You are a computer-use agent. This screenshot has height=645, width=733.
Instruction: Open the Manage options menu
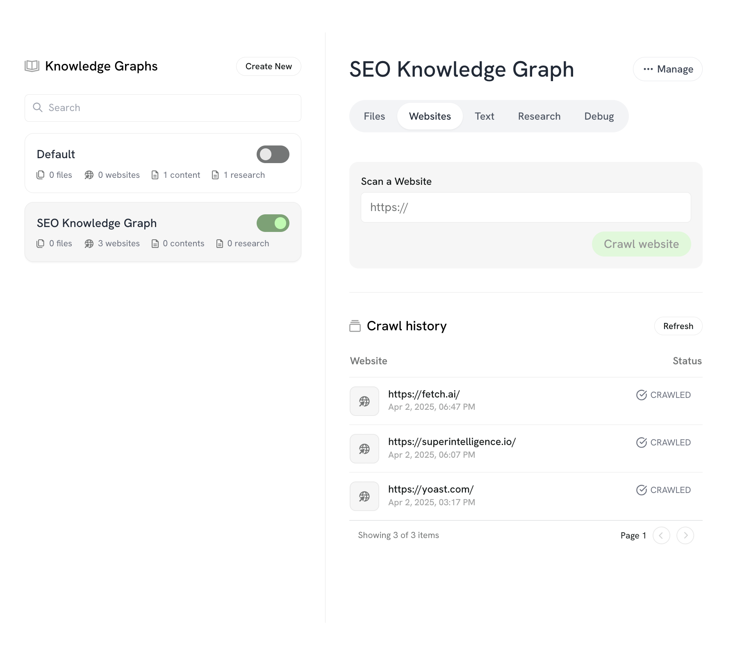click(x=668, y=69)
